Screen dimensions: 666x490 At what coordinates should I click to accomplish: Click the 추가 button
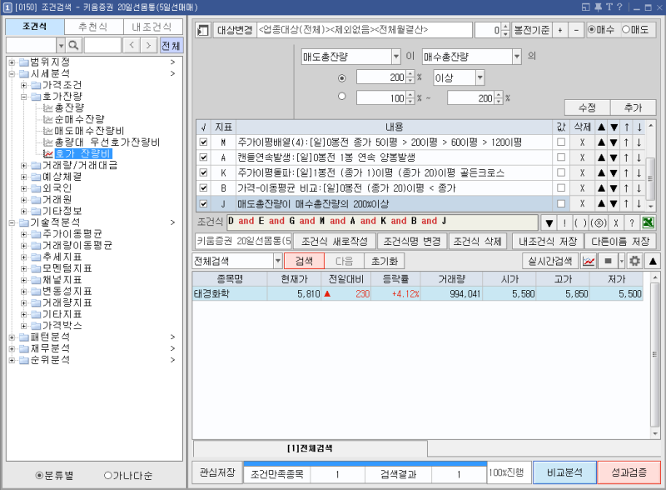tap(633, 107)
